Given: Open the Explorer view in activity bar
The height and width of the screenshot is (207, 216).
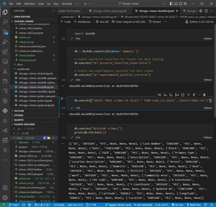Looking at the screenshot, I should tap(5, 12).
